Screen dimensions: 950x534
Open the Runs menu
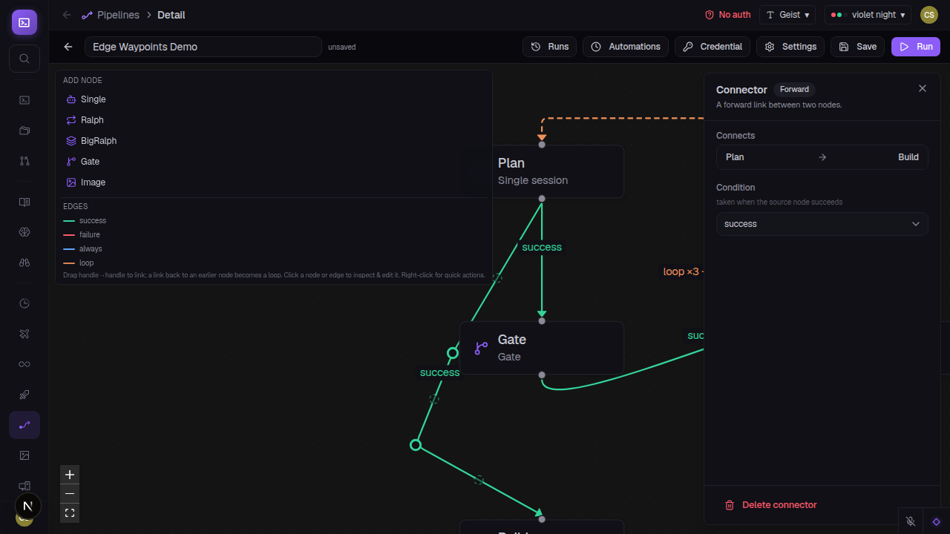[x=550, y=47]
